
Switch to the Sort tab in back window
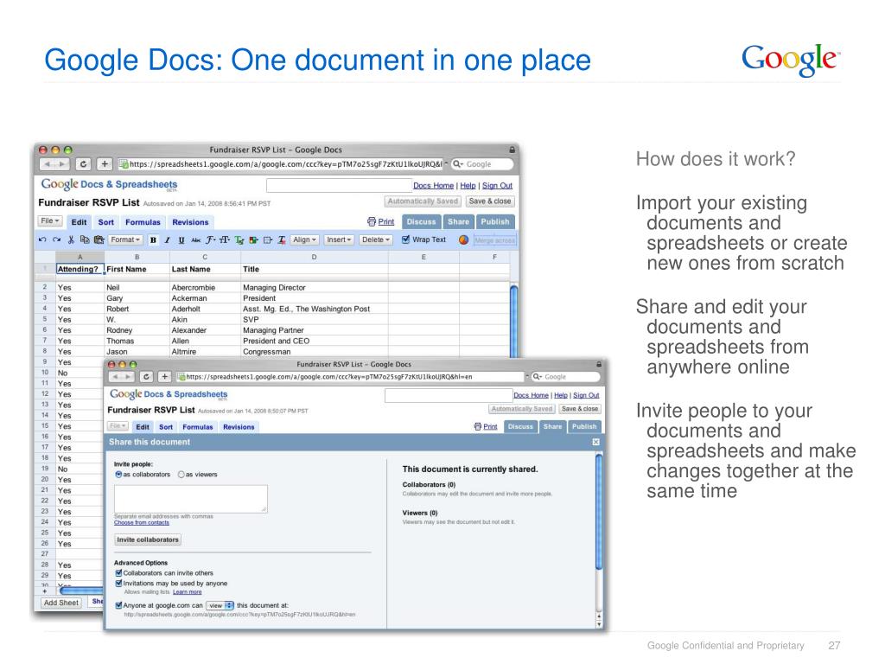coord(106,222)
